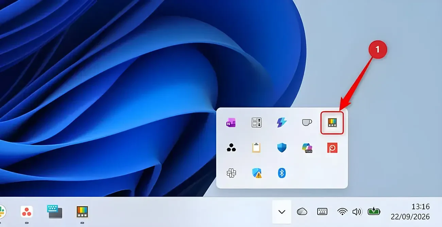442x227 pixels.
Task: Click the gray Slack icon in tray overflow
Action: (231, 173)
